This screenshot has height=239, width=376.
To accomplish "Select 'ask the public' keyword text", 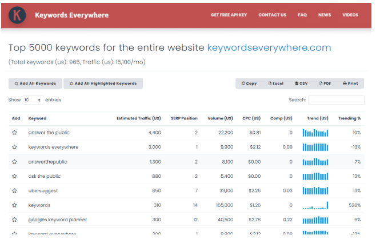I will [x=45, y=176].
